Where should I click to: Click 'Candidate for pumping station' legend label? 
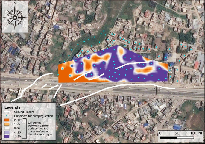(34, 116)
